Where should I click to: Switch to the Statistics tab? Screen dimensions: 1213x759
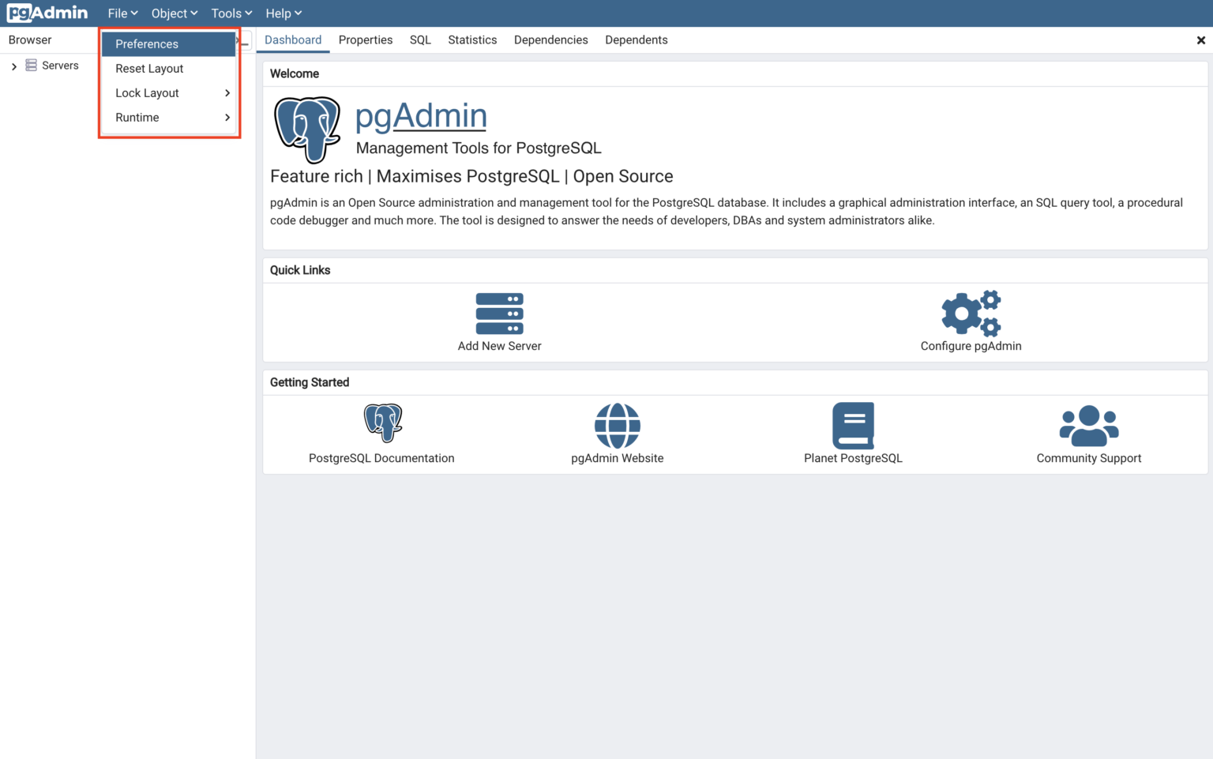point(472,40)
